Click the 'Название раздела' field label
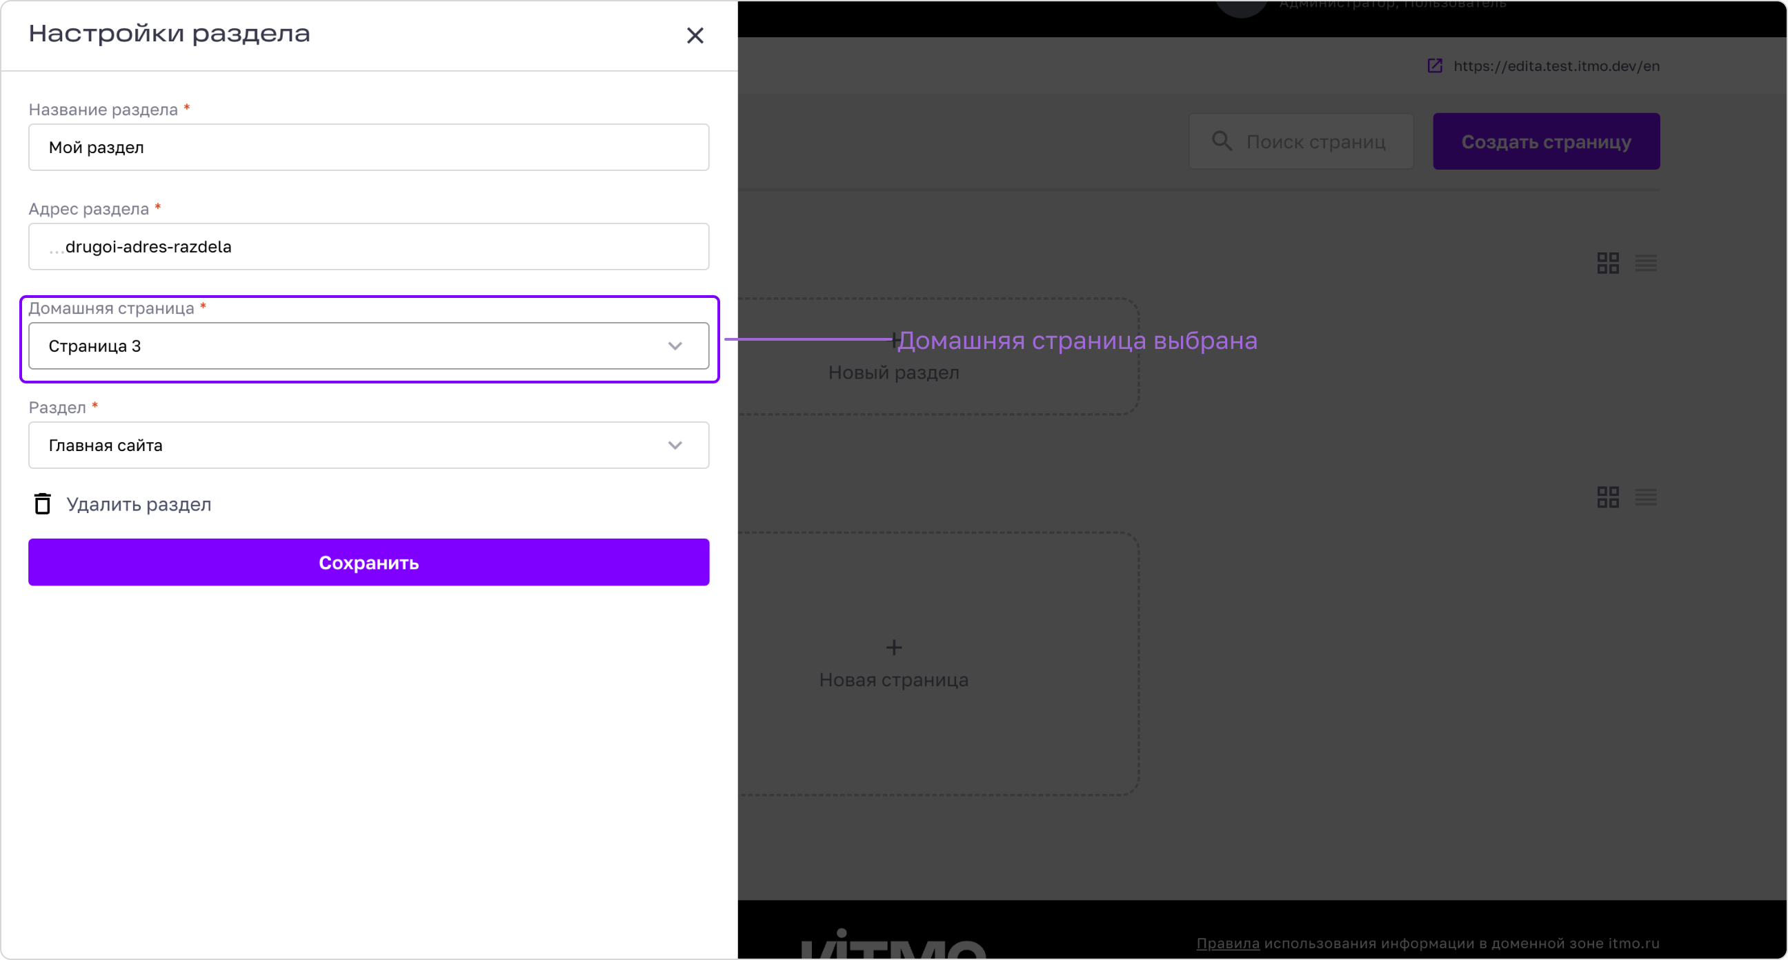Screen dimensions: 1788x960 click(103, 110)
